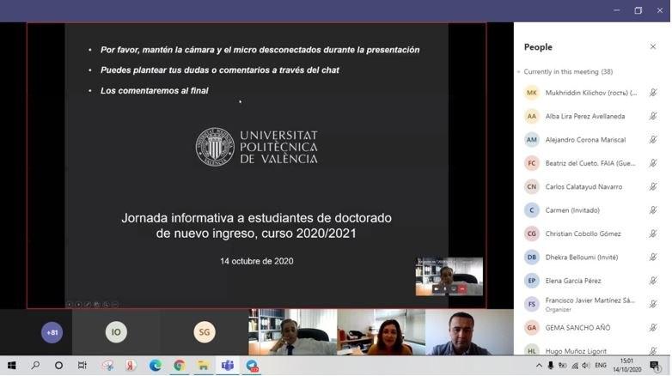The image size is (672, 376).
Task: Click the DB avatar of Dhekra Belloumi
Action: tap(532, 258)
